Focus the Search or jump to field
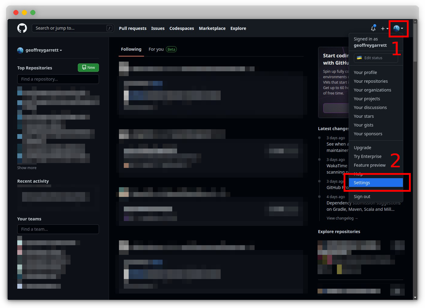 coord(73,28)
